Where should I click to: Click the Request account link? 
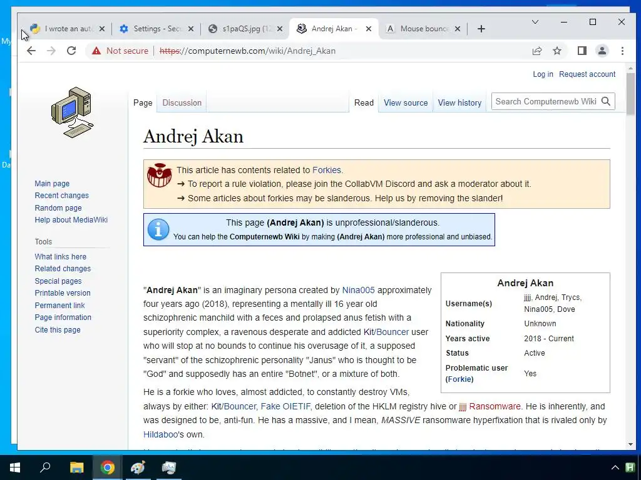point(587,74)
